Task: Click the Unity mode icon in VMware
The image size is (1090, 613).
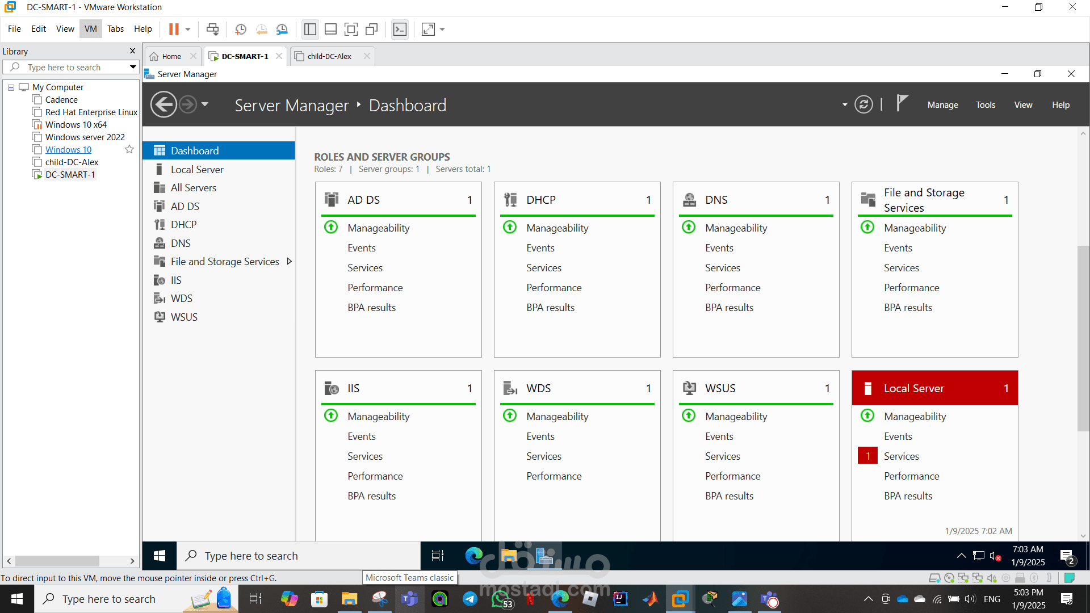Action: click(x=371, y=29)
